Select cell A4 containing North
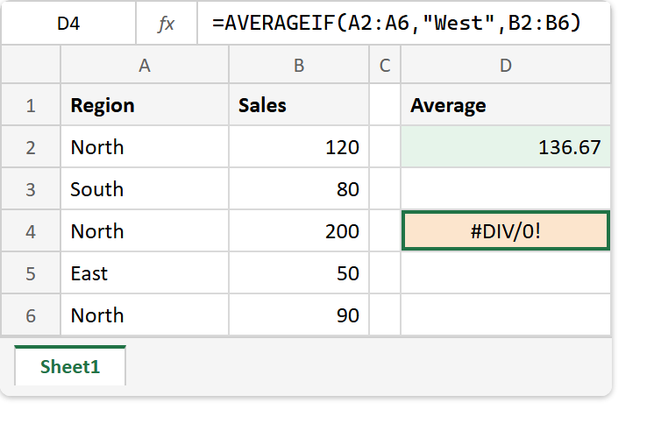The height and width of the screenshot is (438, 654). coord(145,231)
